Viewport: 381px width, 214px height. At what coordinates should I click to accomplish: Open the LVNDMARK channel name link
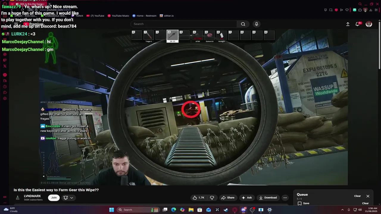[32, 196]
